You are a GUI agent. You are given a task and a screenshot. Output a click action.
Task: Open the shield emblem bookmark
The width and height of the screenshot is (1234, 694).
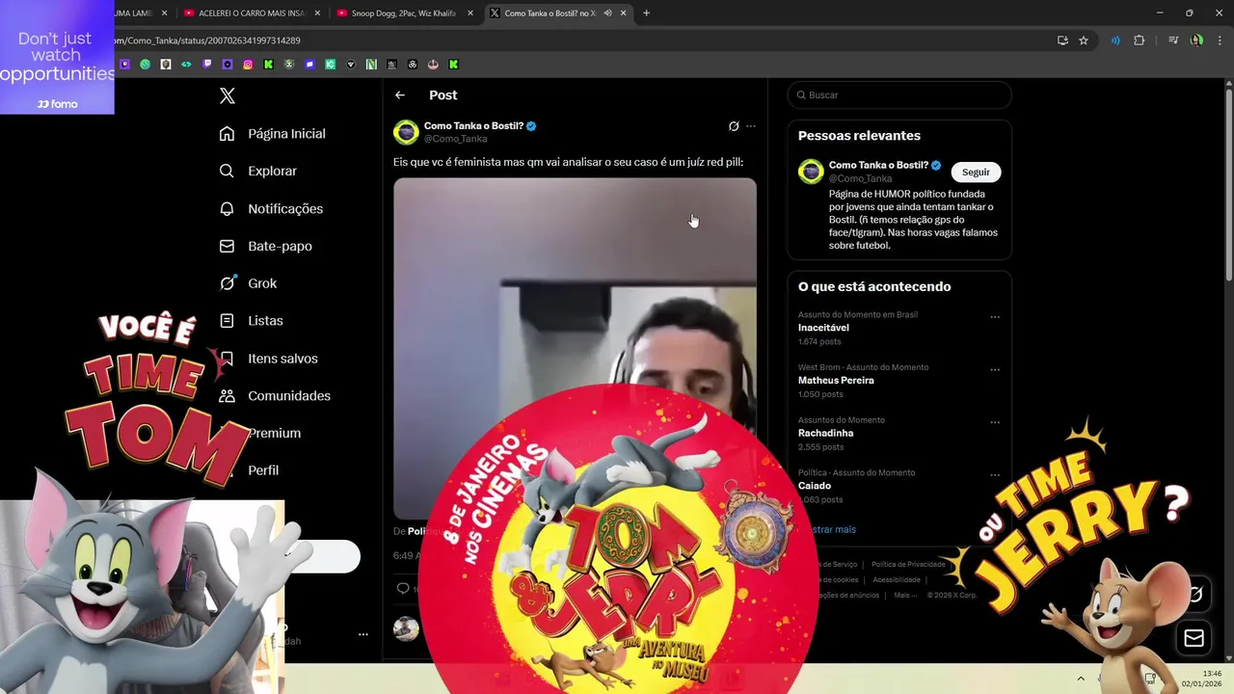click(166, 65)
